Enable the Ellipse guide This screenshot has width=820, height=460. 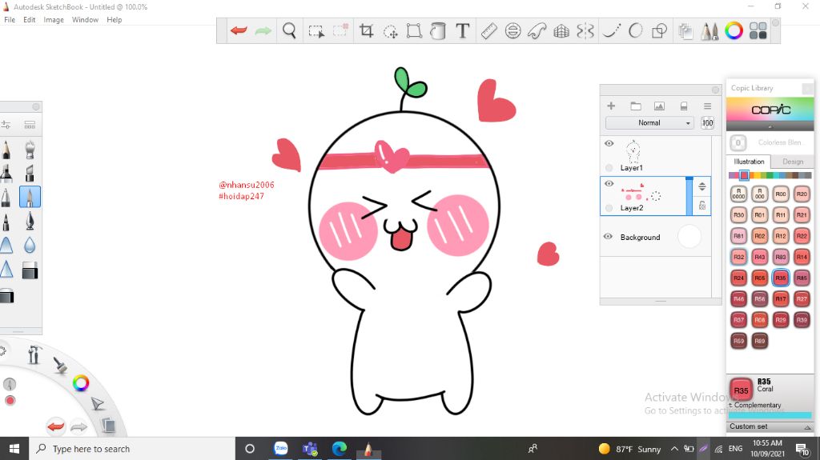pos(513,31)
